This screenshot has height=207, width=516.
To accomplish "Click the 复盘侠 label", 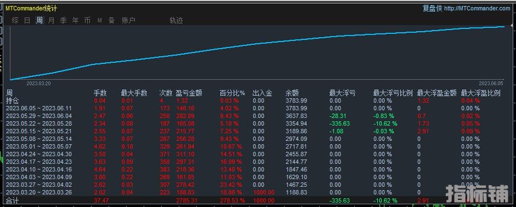I will [433, 9].
